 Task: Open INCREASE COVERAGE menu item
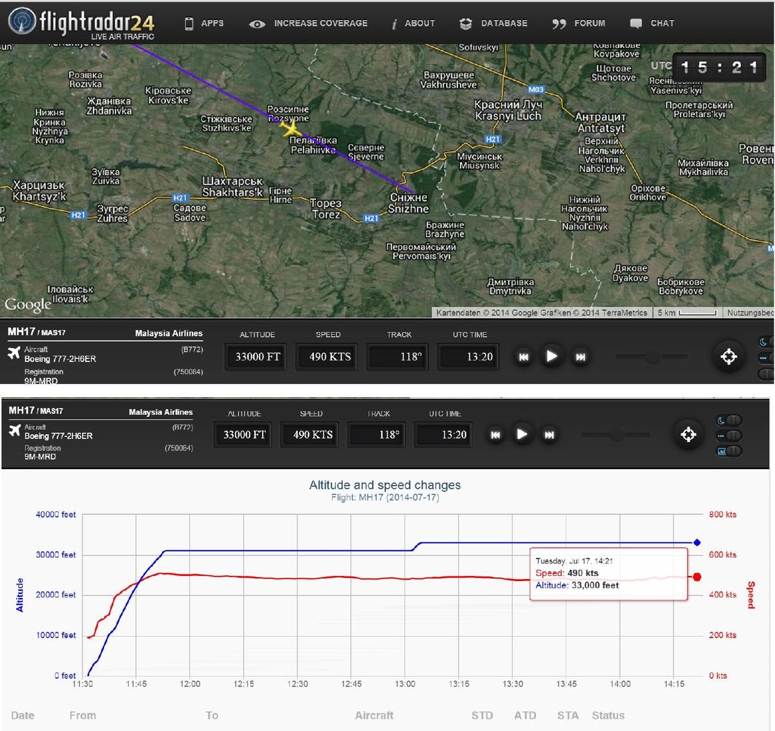[308, 23]
